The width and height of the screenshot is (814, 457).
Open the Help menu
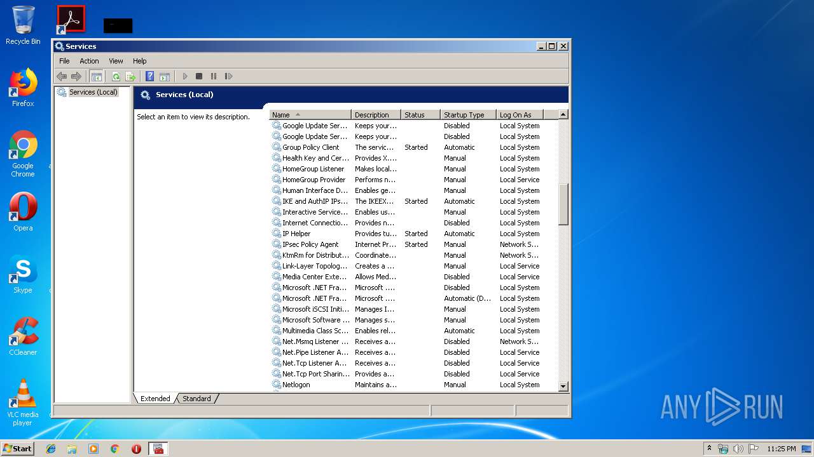coord(140,61)
